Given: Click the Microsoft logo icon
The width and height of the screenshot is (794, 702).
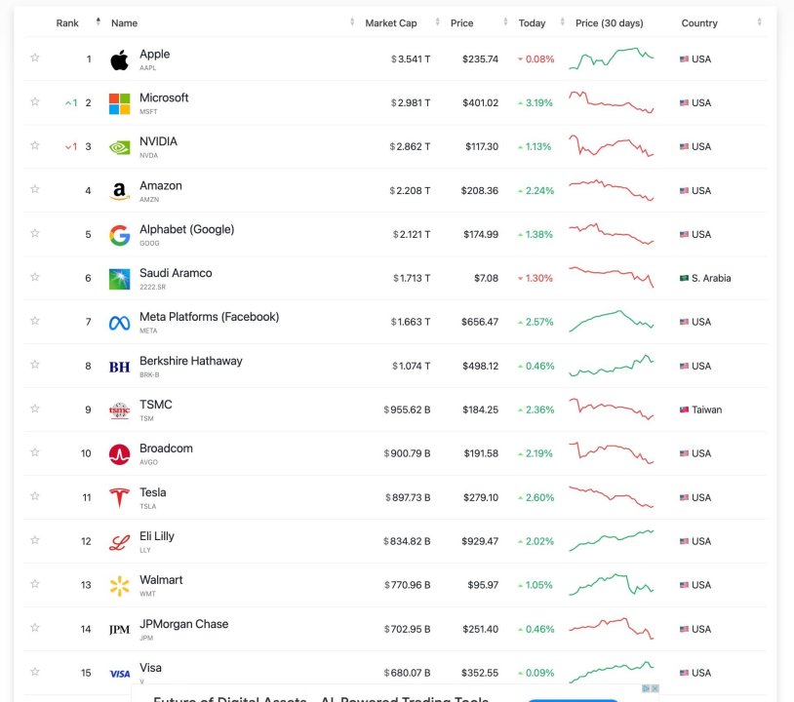Looking at the screenshot, I should (119, 103).
